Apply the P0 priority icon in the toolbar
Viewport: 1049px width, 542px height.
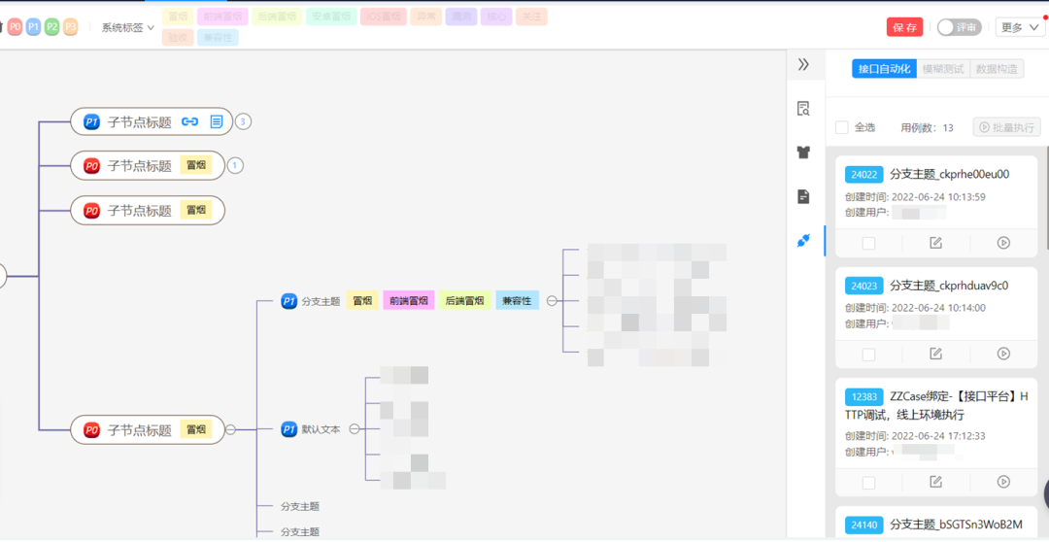[15, 27]
